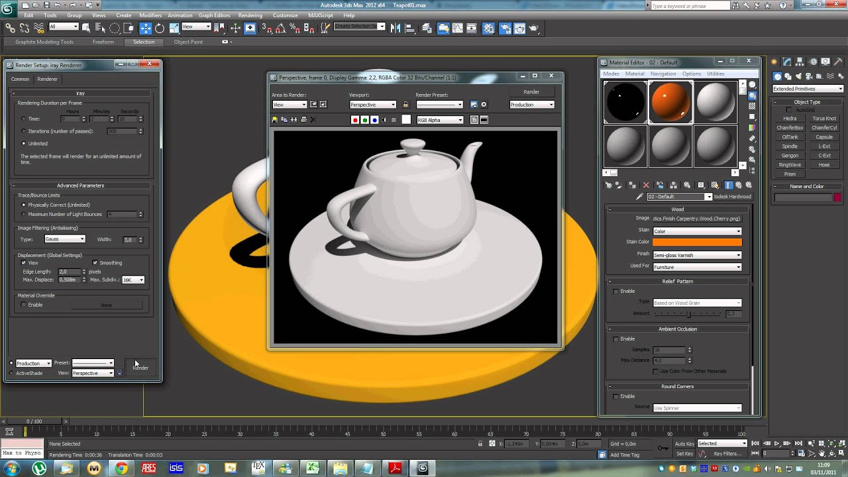Pick material from object with eyedropper

639,197
